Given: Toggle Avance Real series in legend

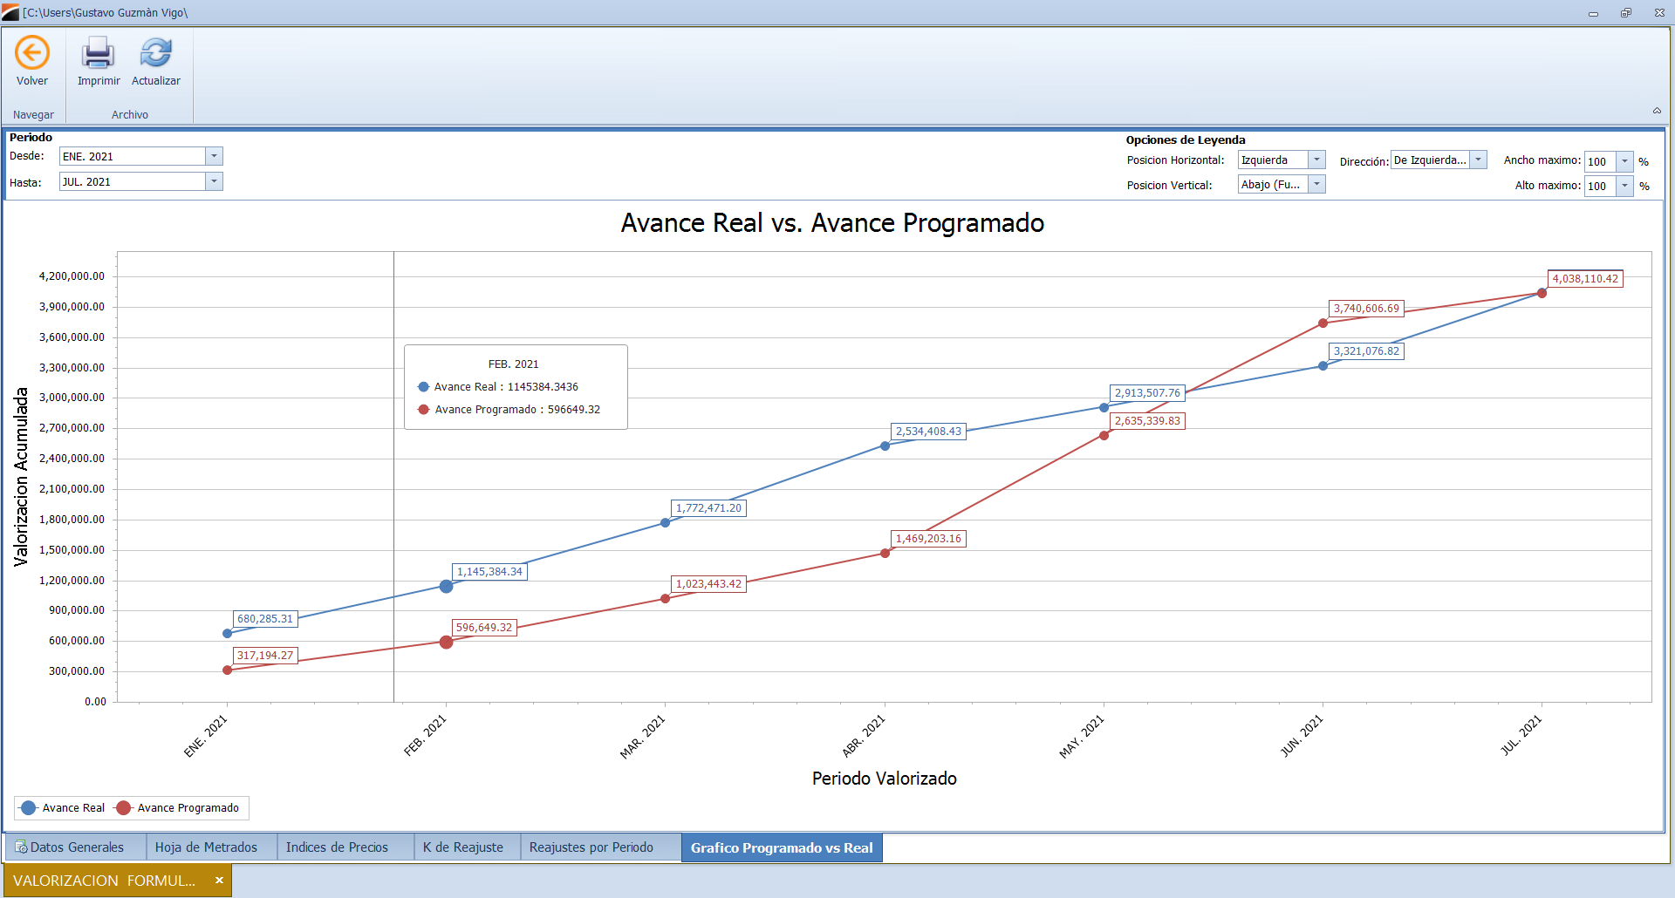Looking at the screenshot, I should click(x=63, y=808).
